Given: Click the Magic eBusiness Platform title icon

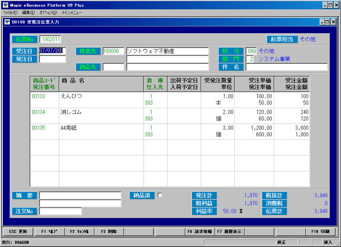Looking at the screenshot, I should (5, 5).
